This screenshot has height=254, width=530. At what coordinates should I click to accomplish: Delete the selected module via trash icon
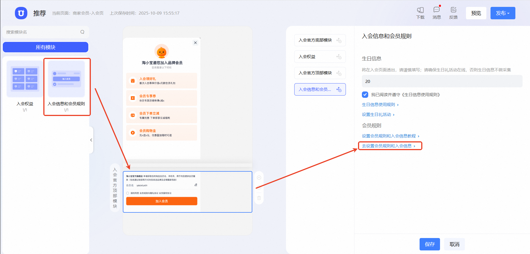click(x=259, y=198)
